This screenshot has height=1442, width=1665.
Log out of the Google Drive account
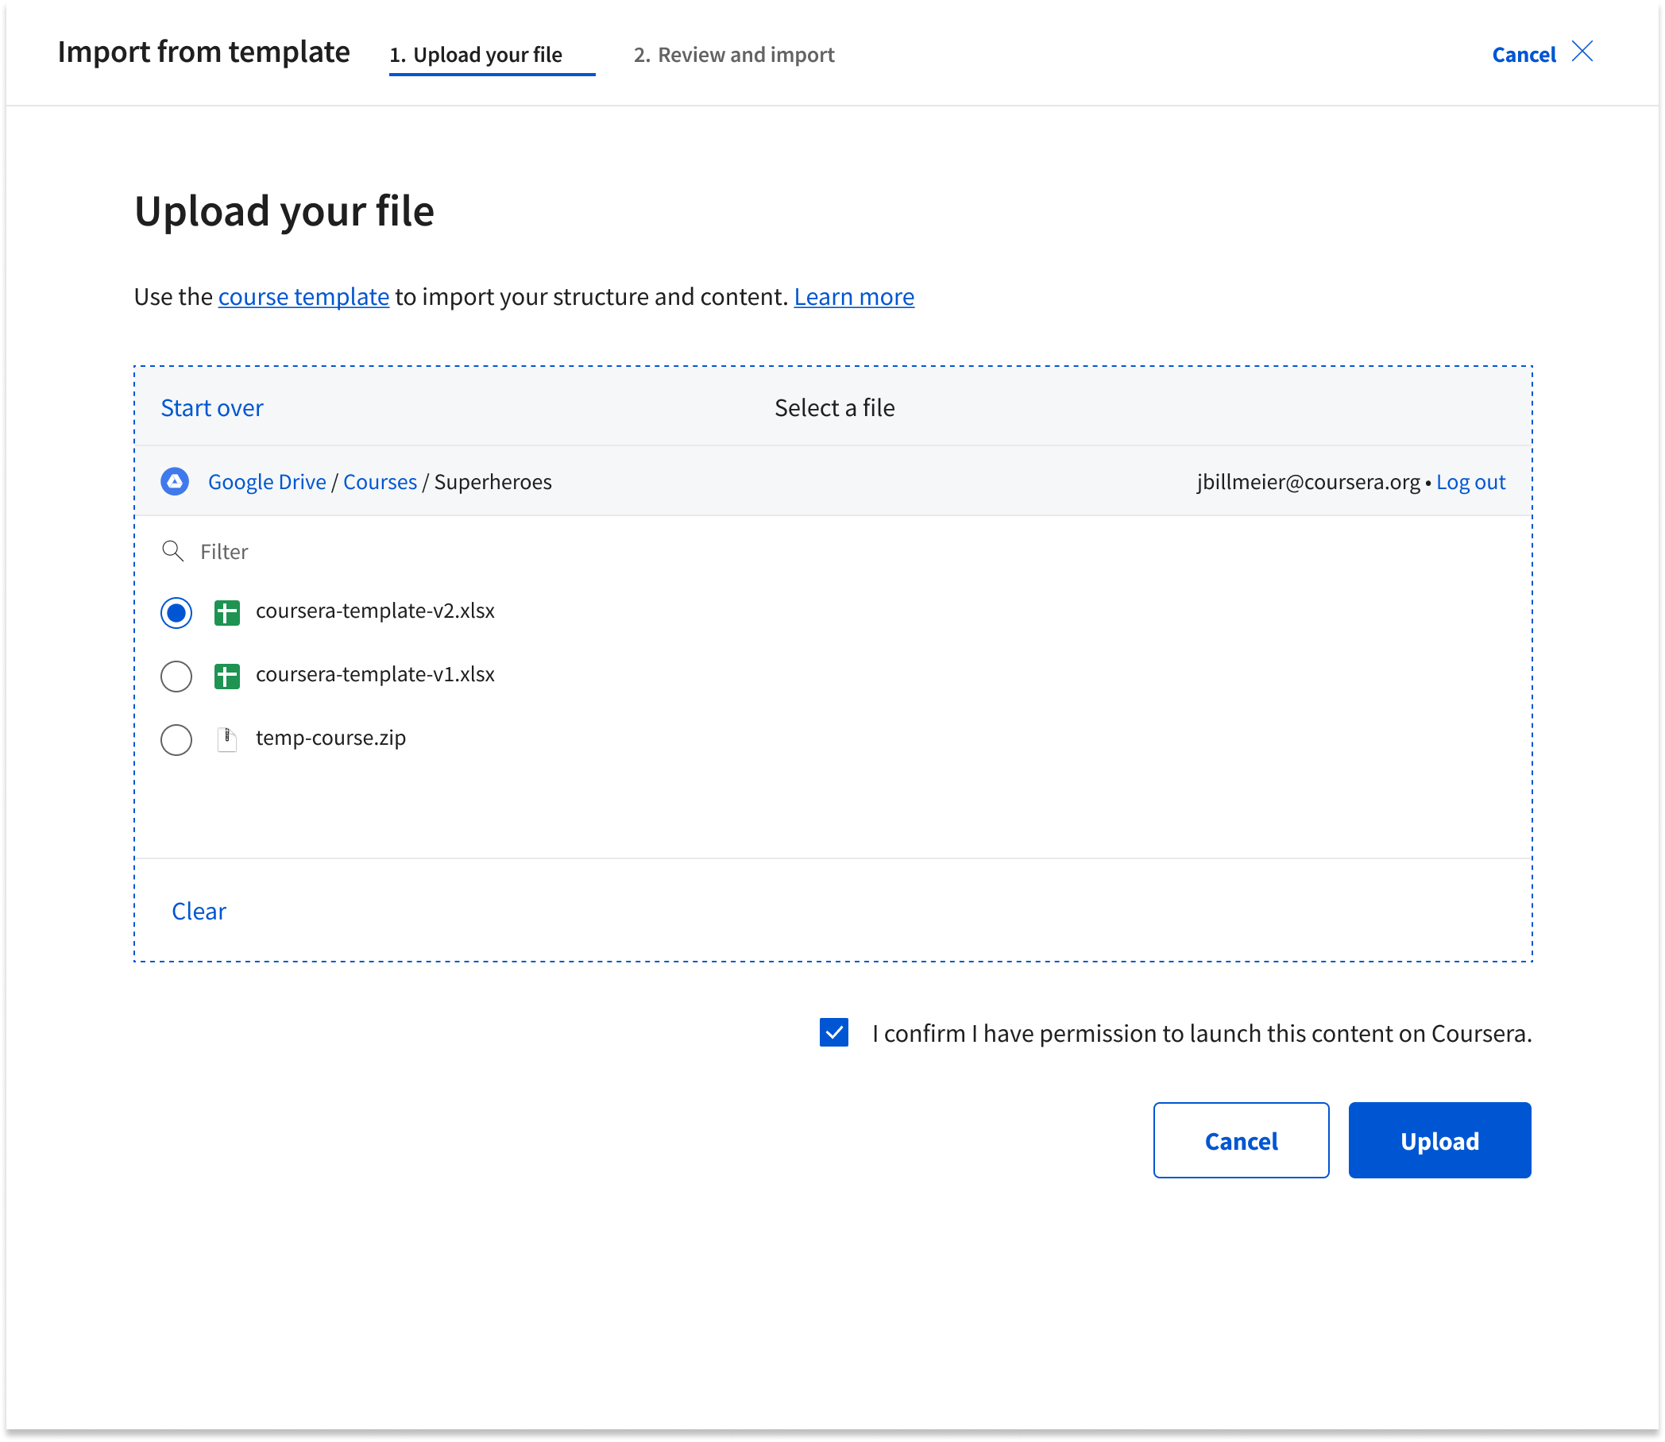pyautogui.click(x=1470, y=481)
